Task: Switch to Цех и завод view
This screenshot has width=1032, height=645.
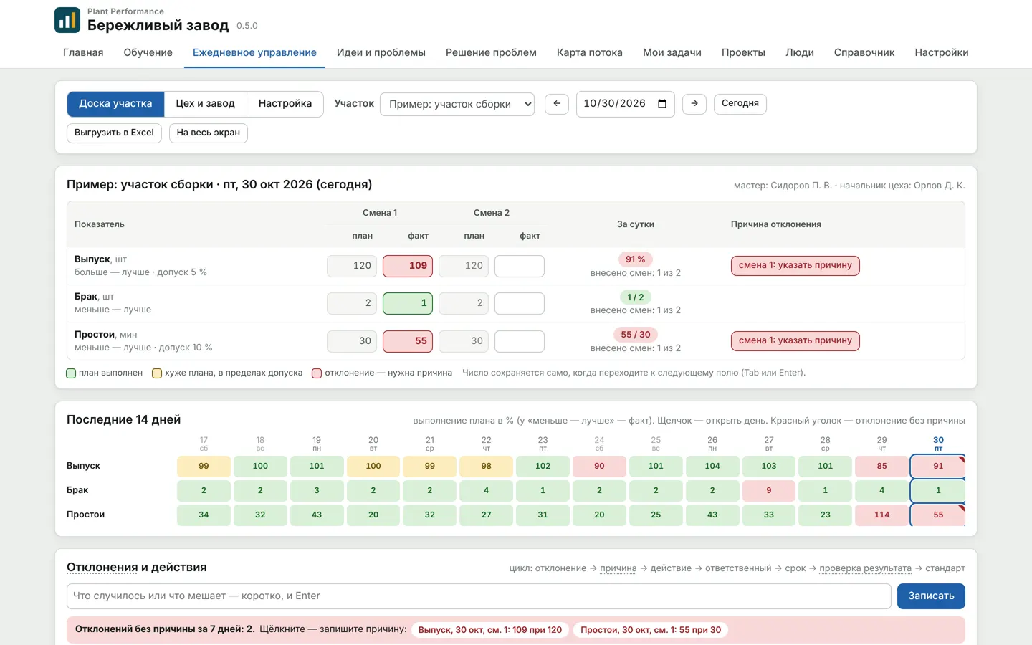Action: [x=206, y=104]
